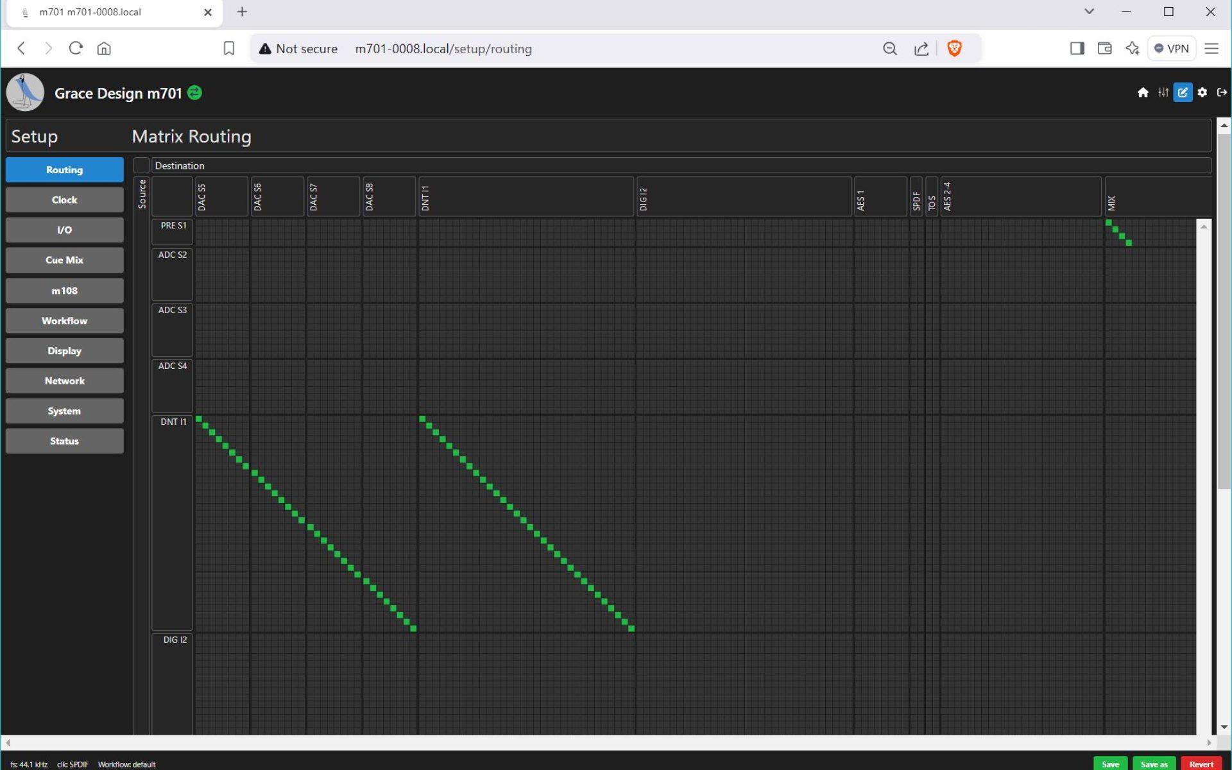Click the blue edit setup icon
This screenshot has width=1232, height=770.
click(1183, 92)
